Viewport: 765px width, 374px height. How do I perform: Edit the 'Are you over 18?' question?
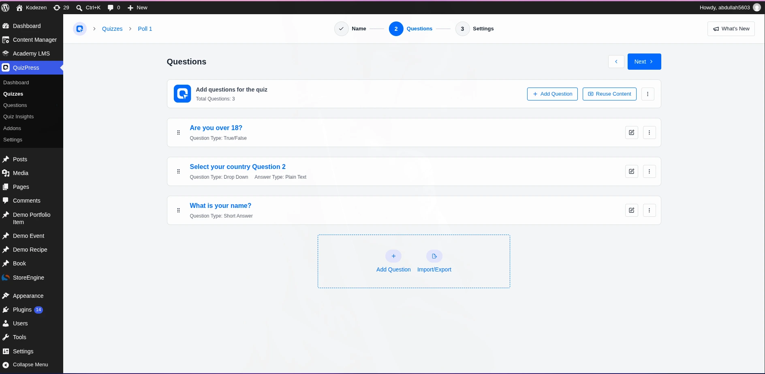pyautogui.click(x=631, y=133)
